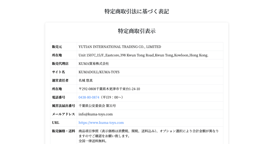The image size is (271, 144).
Task: Click the Hong Kong address text
Action: pyautogui.click(x=143, y=55)
